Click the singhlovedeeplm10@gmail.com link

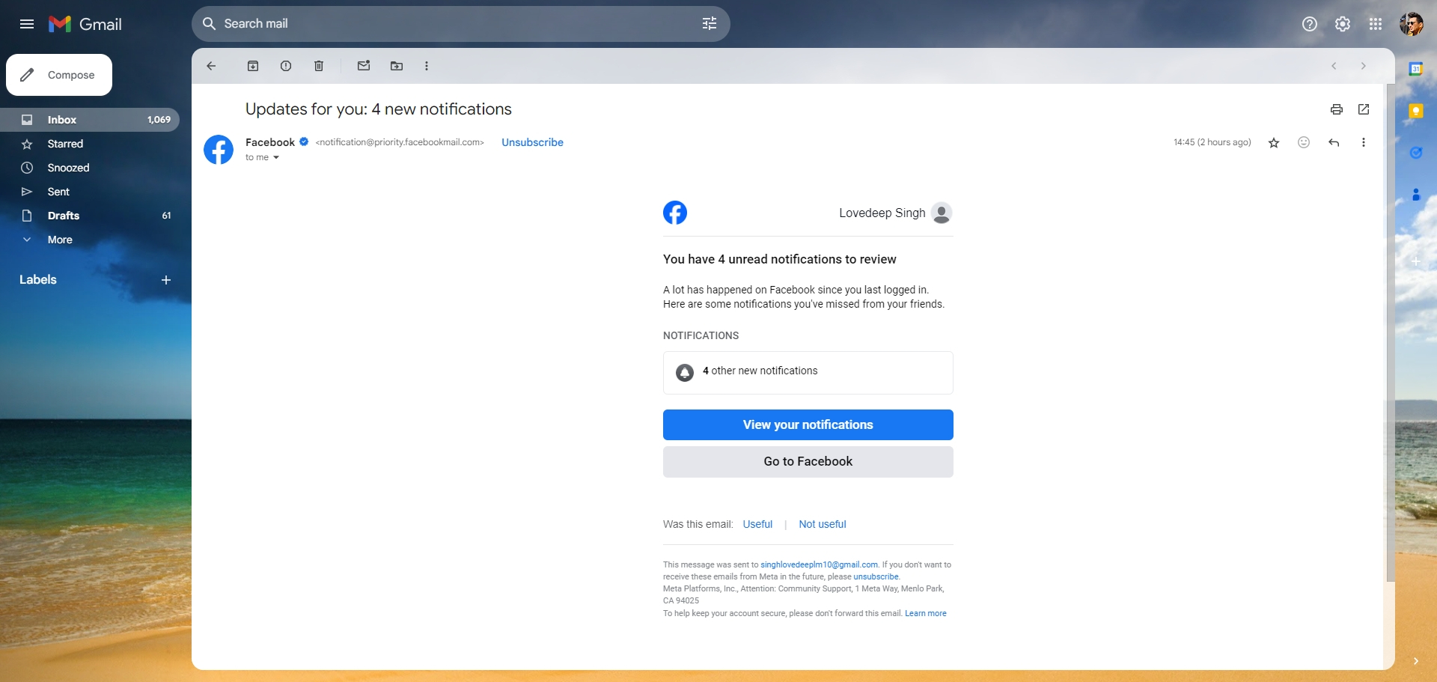820,564
